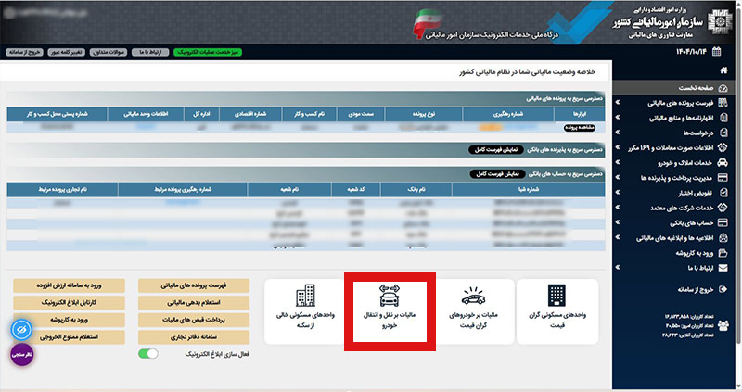Click the car icon for خدمات املاک و خودرو

coord(723,163)
